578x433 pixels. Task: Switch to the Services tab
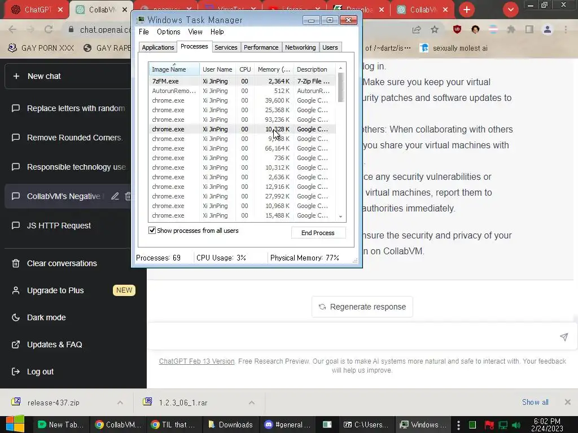[x=226, y=47]
